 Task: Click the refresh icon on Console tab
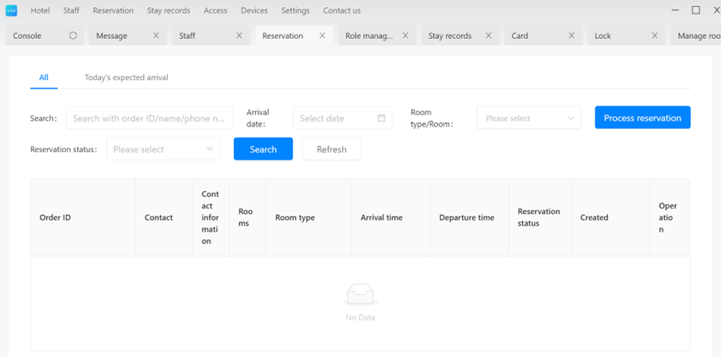[73, 36]
